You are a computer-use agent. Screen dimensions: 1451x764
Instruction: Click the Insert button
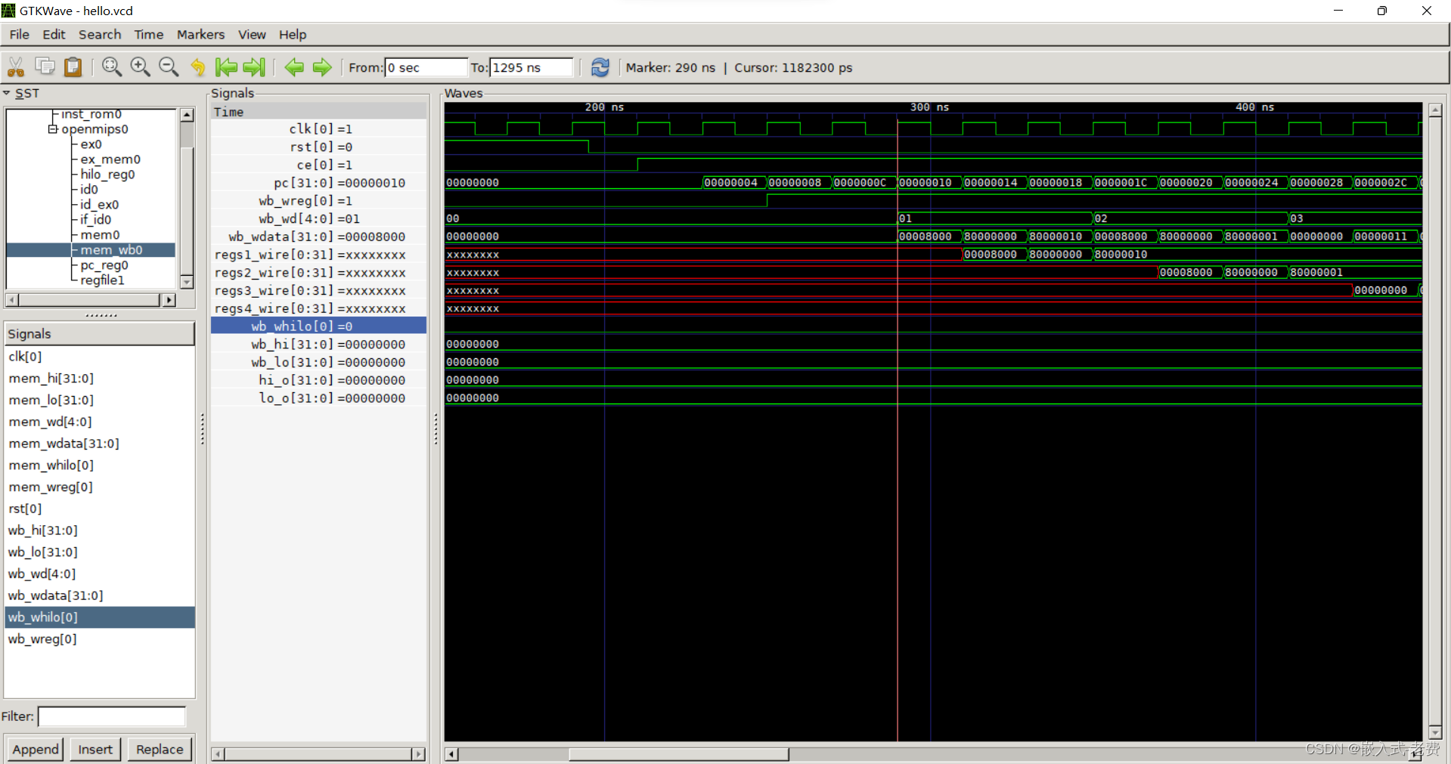95,749
